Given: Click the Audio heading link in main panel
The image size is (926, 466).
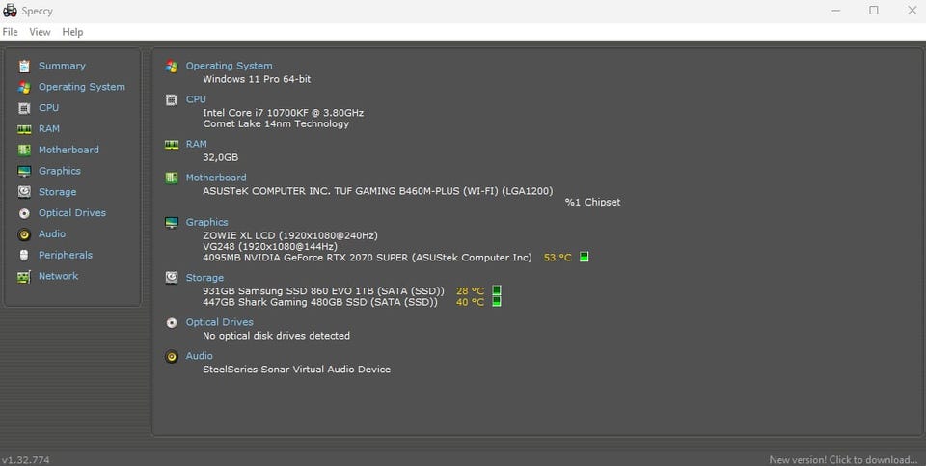Looking at the screenshot, I should [x=200, y=356].
